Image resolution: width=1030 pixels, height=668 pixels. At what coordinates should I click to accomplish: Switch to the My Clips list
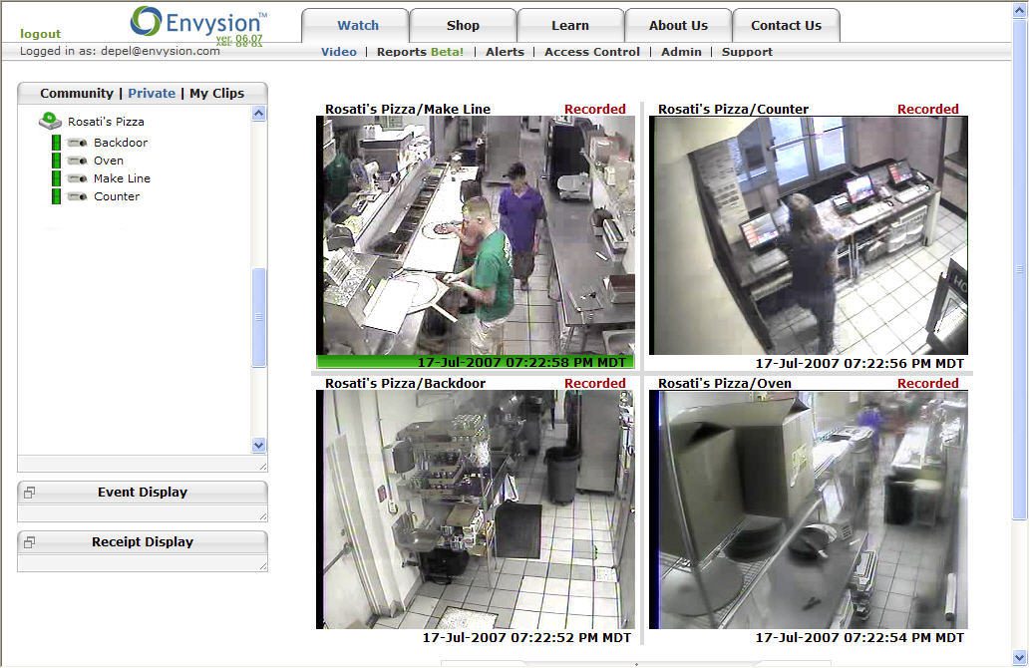(216, 94)
